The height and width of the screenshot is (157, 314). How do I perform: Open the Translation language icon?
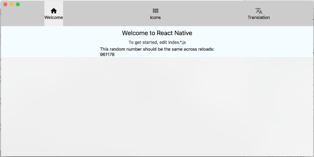coord(259,11)
